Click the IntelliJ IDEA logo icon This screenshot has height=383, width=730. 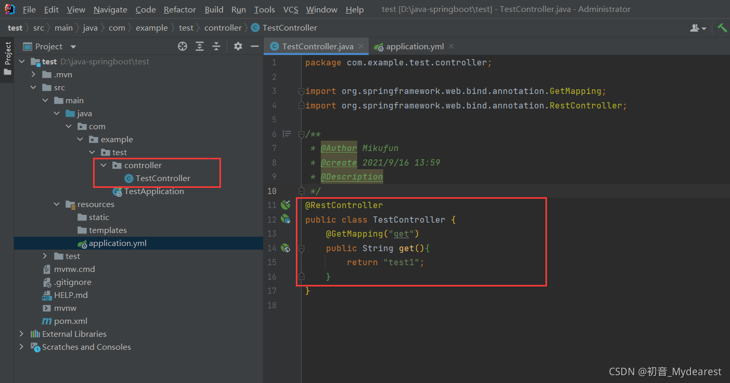coord(9,9)
